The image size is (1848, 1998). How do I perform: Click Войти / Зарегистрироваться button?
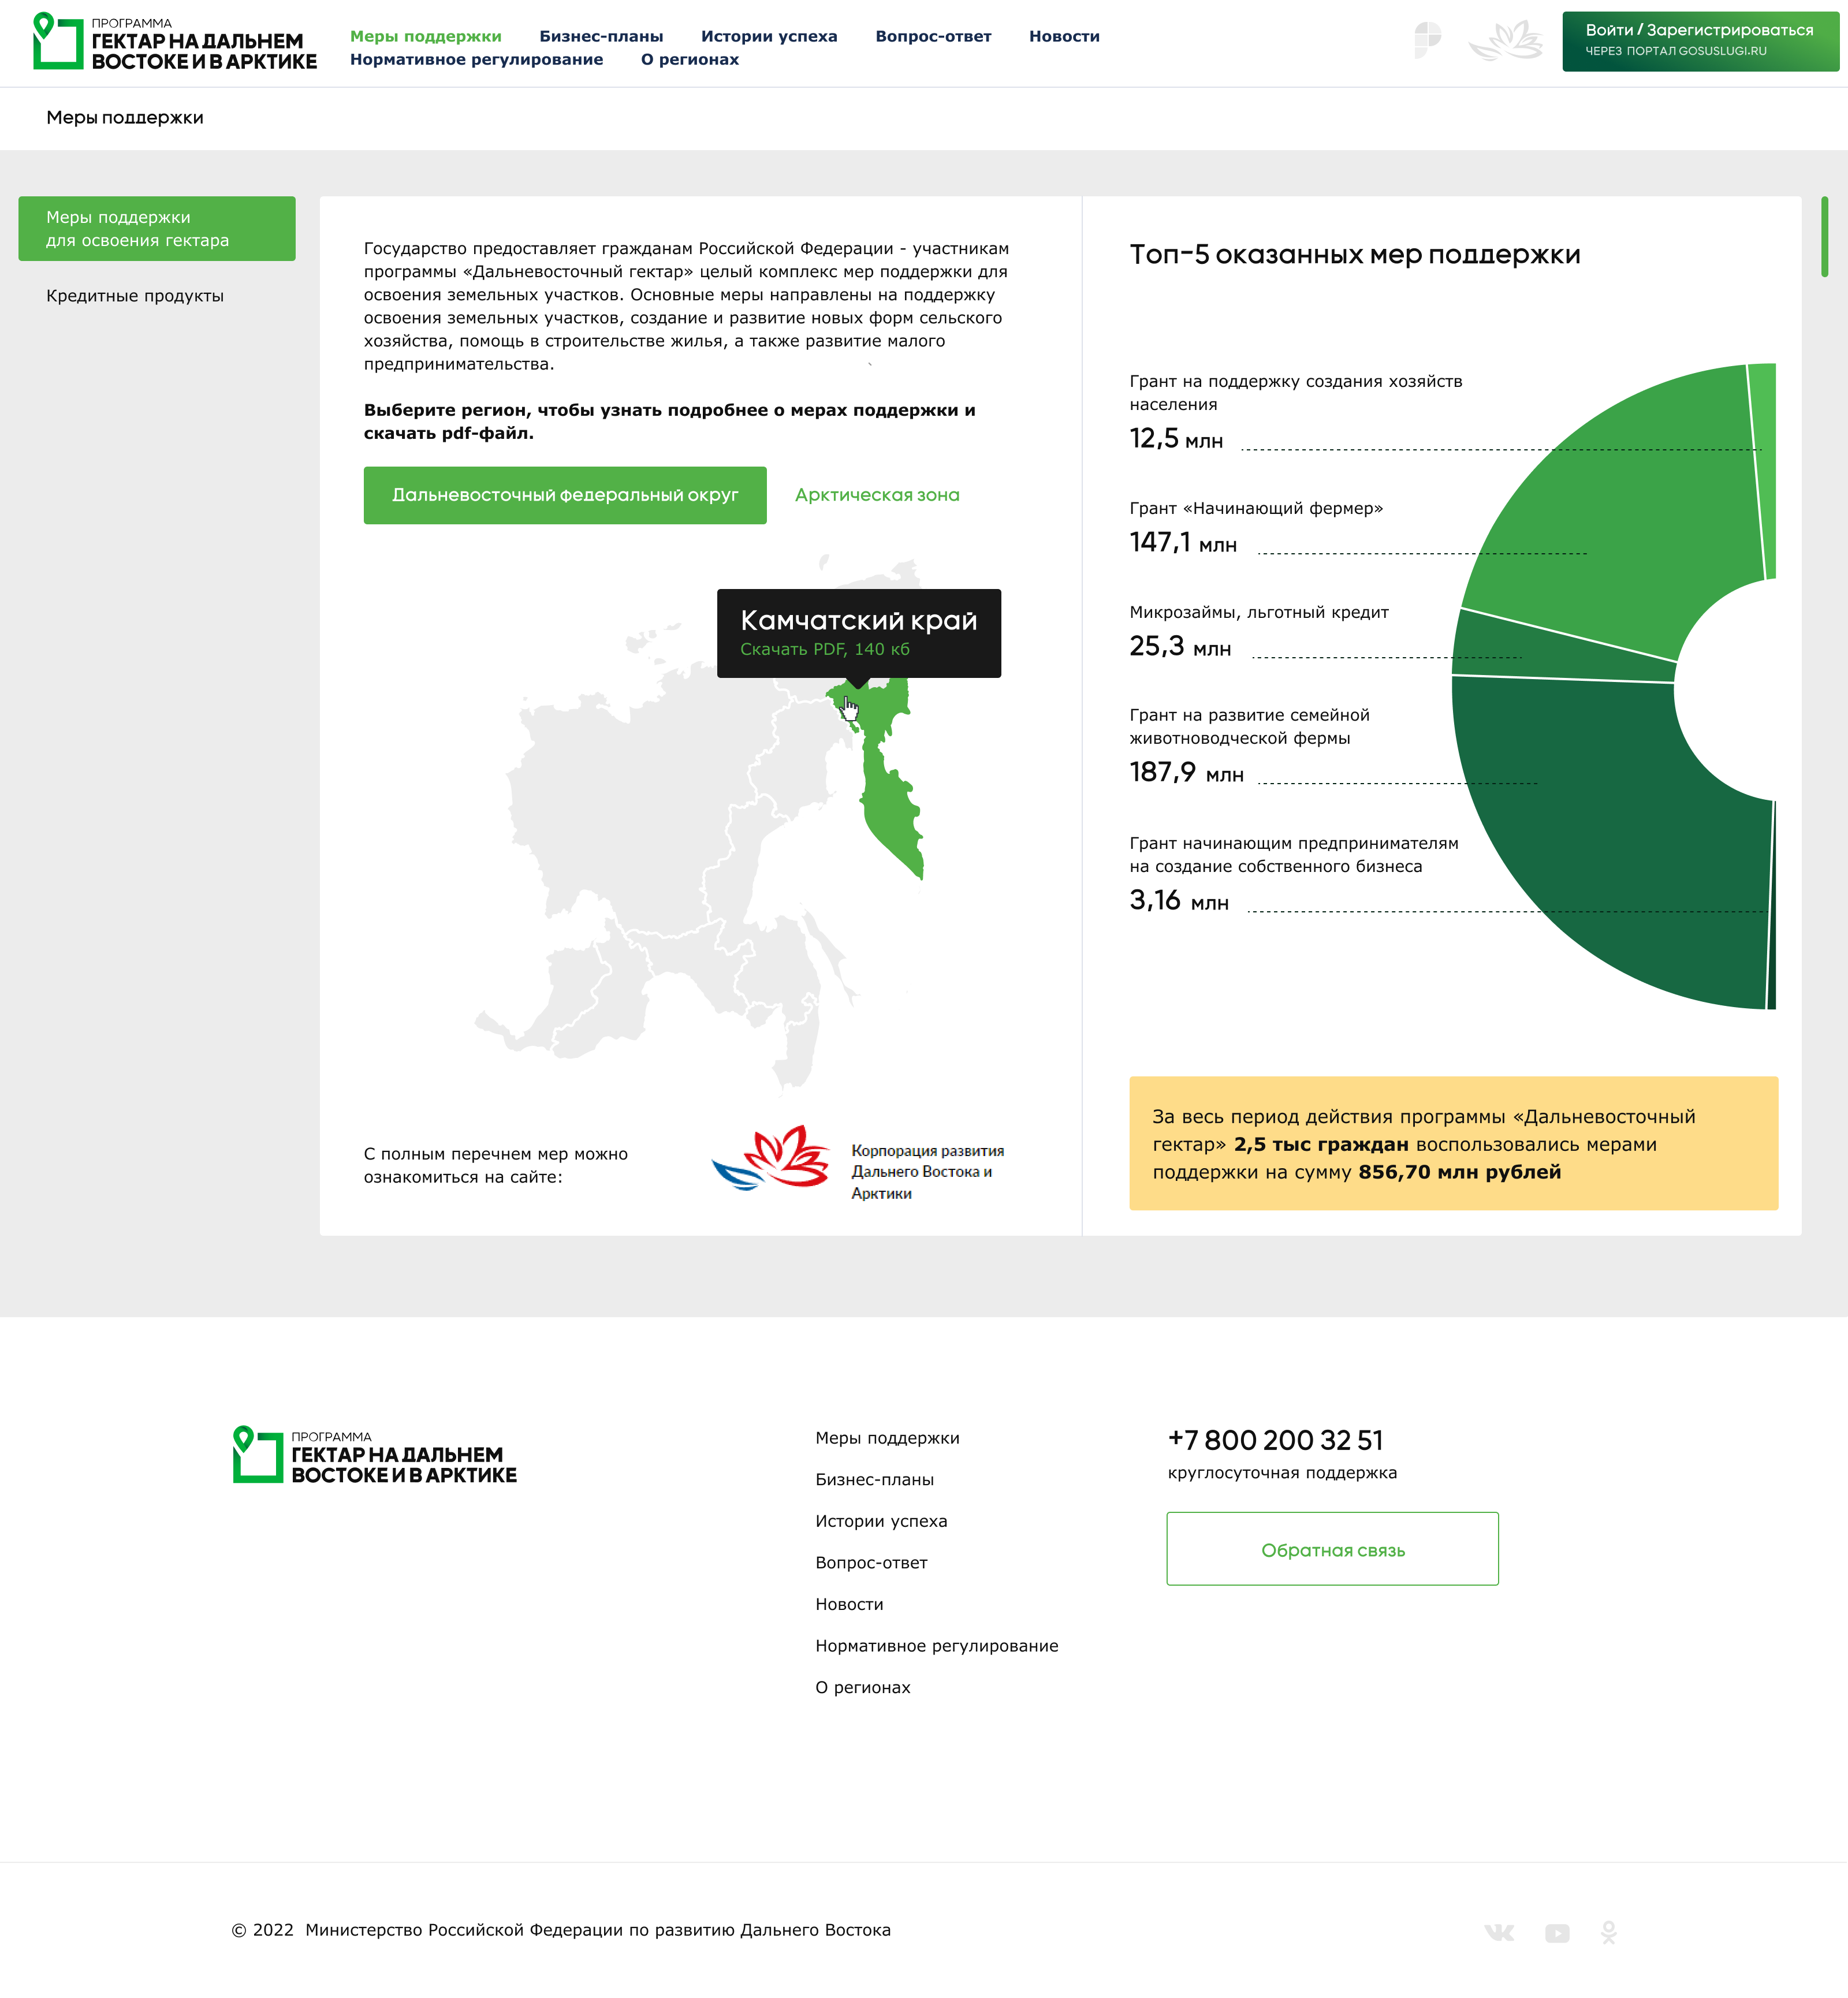[1700, 41]
